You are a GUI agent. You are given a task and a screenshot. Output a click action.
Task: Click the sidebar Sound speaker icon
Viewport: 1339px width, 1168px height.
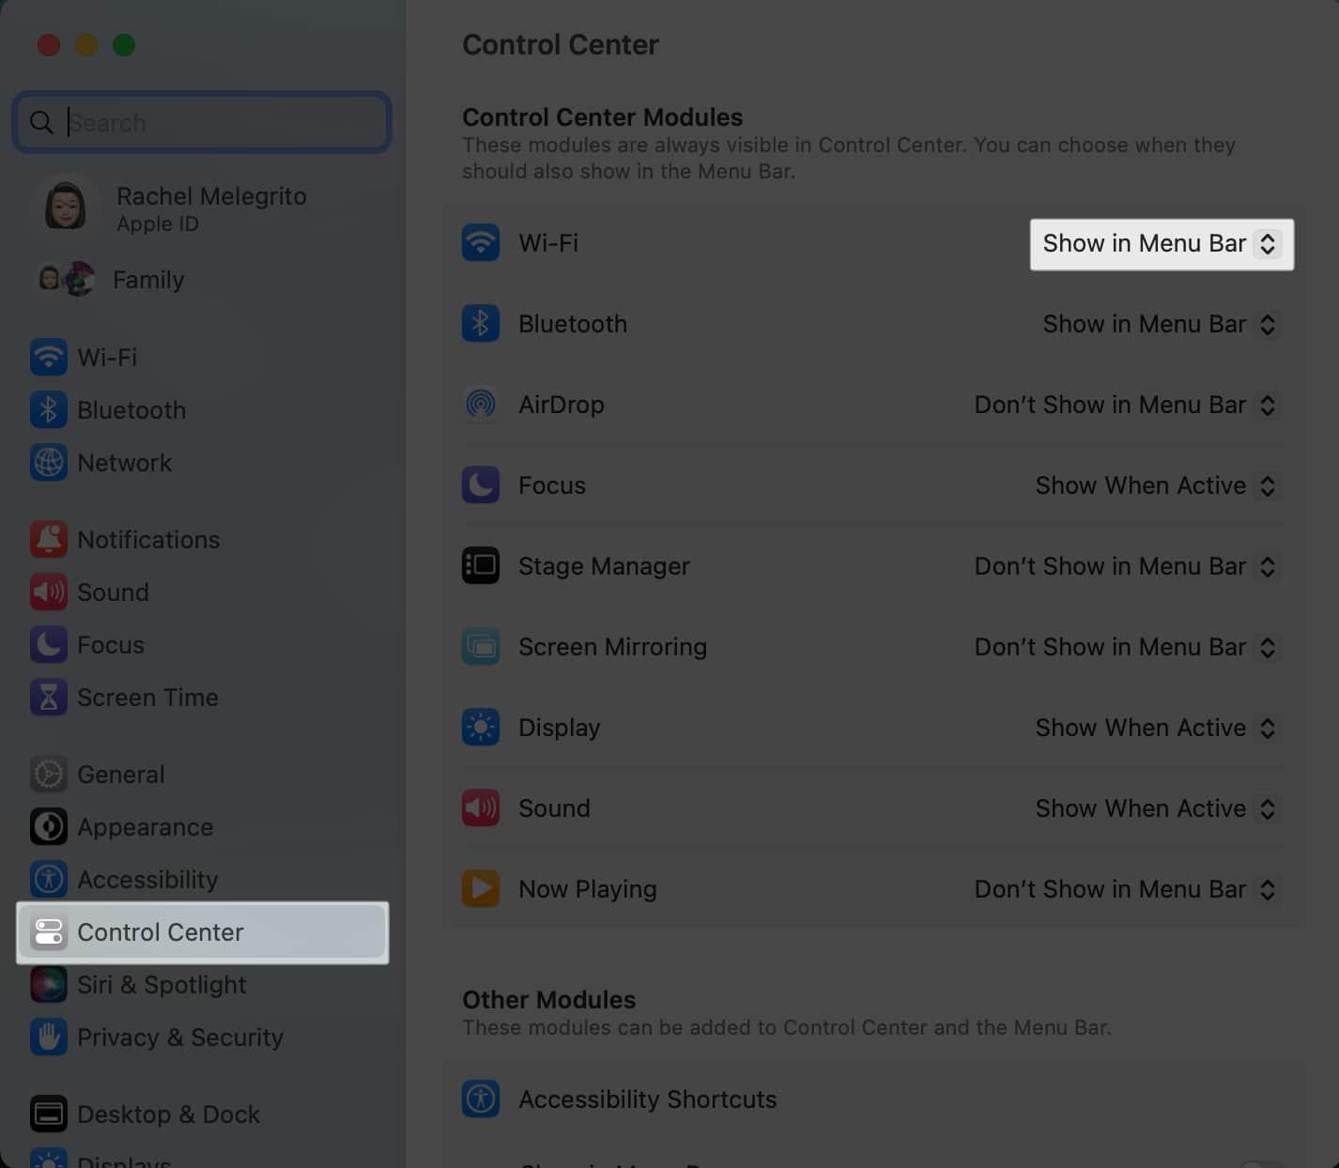point(49,592)
